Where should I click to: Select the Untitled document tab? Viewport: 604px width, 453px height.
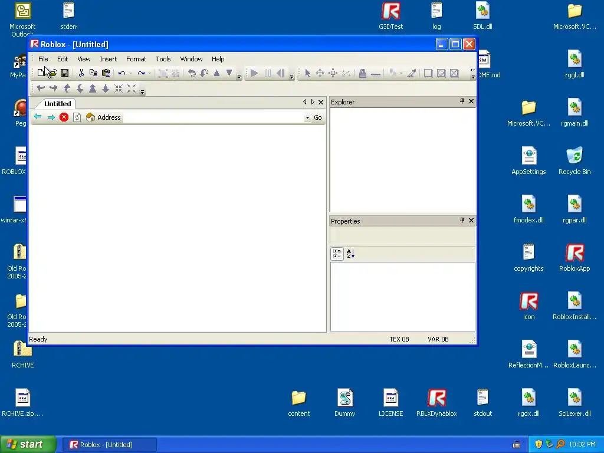[57, 104]
